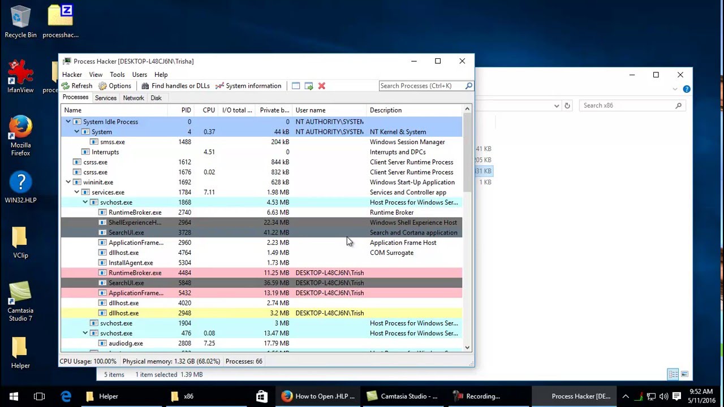Click the Find window and thread icon
Viewport: 724px width, 407px height.
pyautogui.click(x=309, y=86)
